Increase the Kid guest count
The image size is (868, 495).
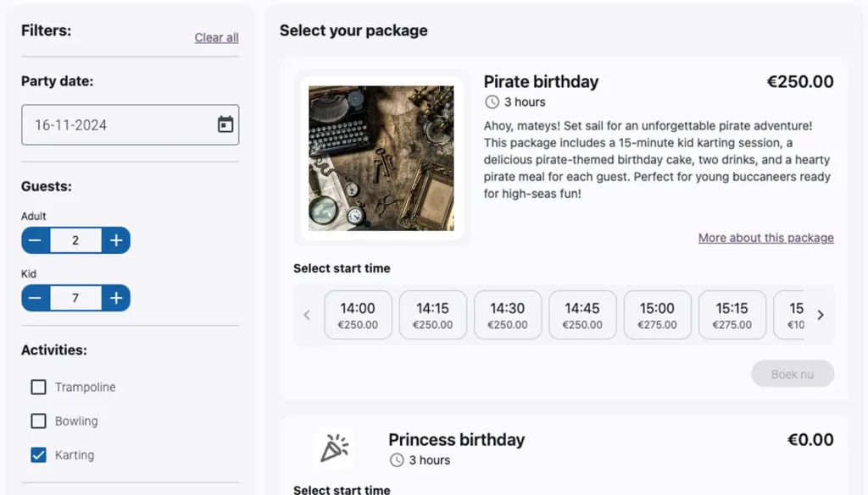(x=116, y=299)
